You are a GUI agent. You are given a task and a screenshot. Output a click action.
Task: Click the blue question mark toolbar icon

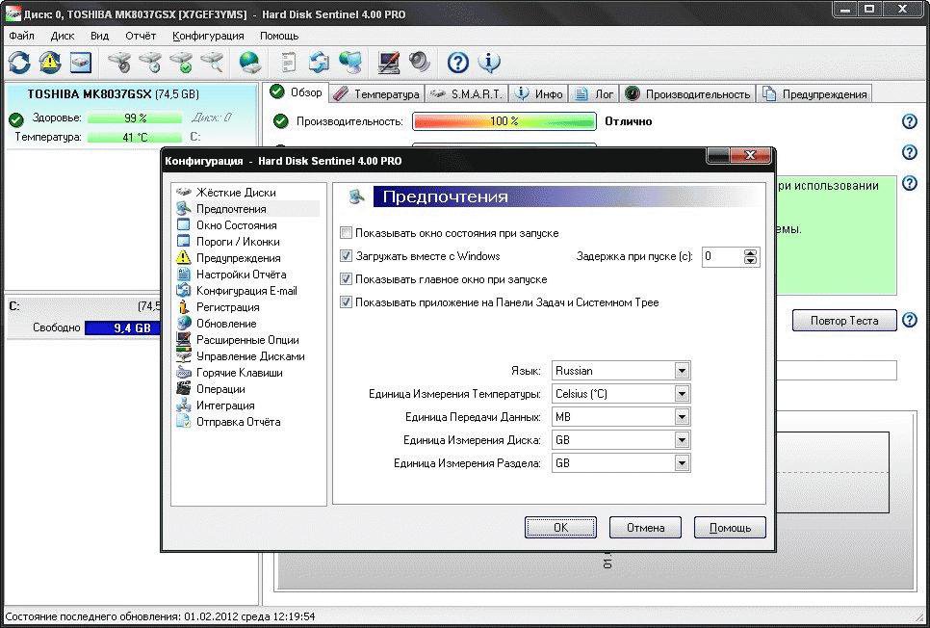point(458,63)
